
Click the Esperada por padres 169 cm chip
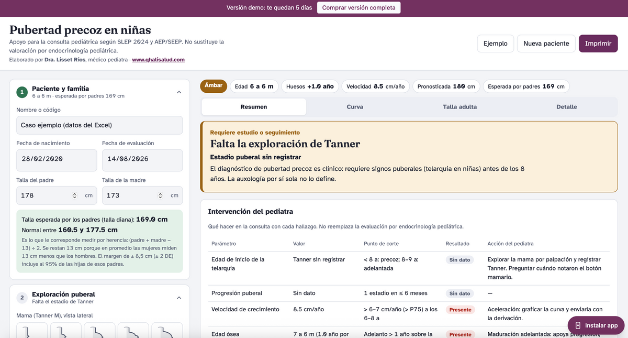[526, 86]
